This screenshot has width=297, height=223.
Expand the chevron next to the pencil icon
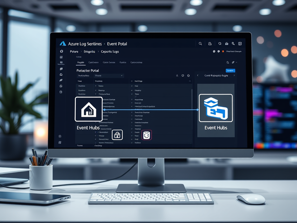pos(237,62)
